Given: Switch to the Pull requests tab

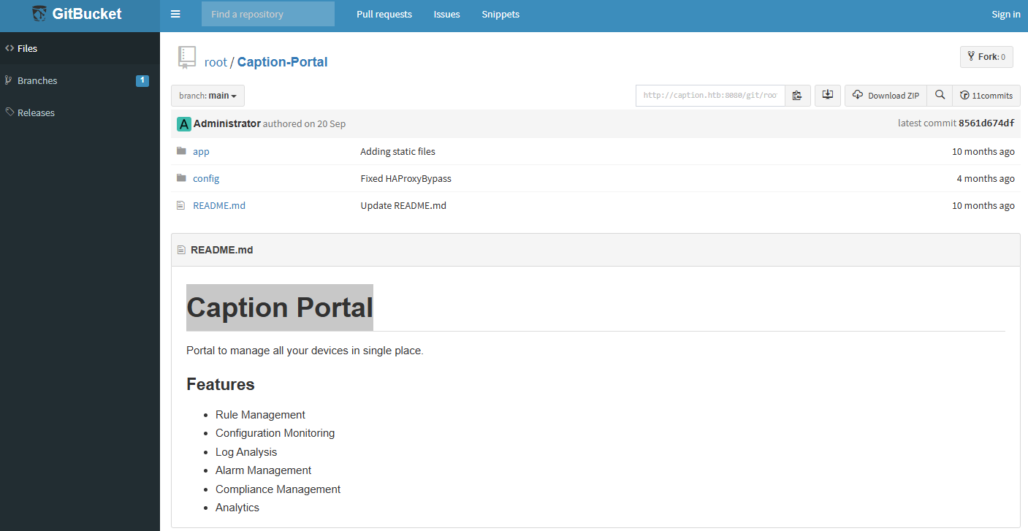Looking at the screenshot, I should 384,14.
